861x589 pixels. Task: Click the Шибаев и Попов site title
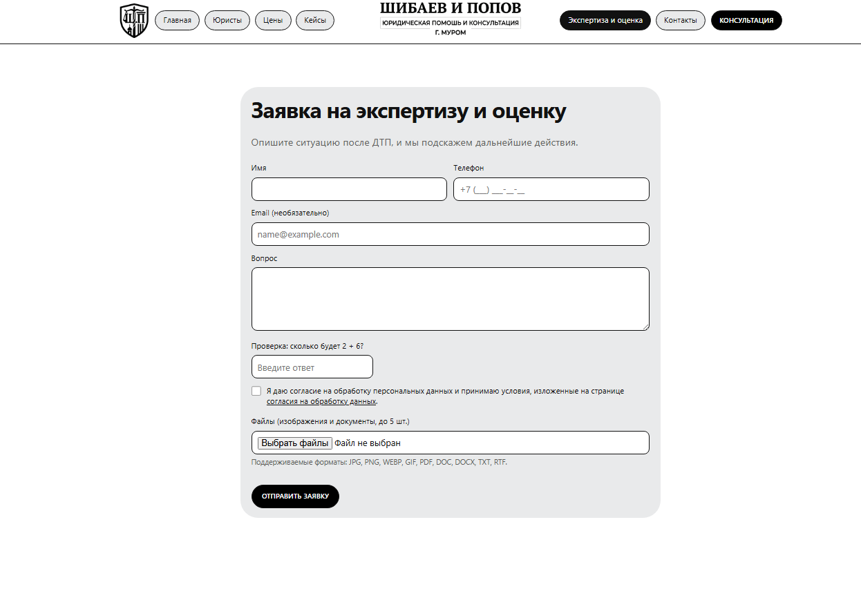(451, 8)
